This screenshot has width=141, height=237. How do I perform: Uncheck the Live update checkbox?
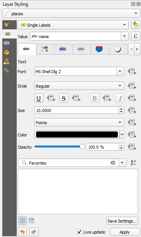[79, 232]
